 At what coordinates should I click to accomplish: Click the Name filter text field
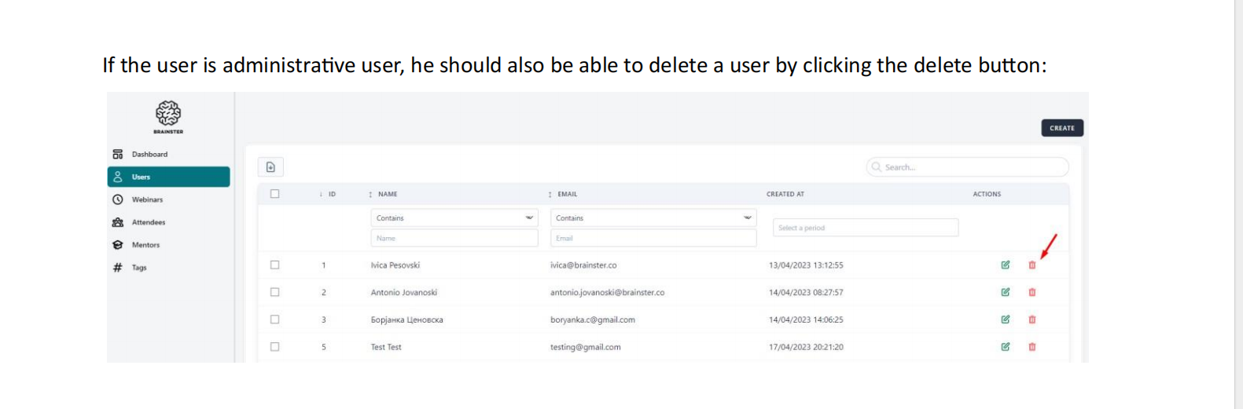454,238
